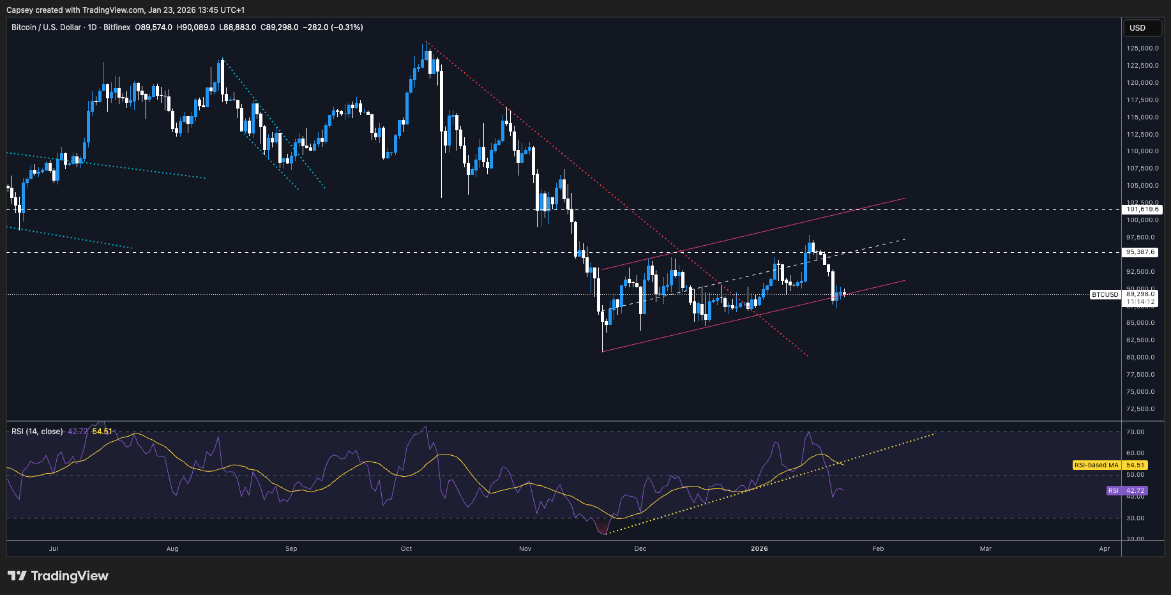Click the TradingView logo icon
Screen dimensions: 1171x595
(17, 576)
